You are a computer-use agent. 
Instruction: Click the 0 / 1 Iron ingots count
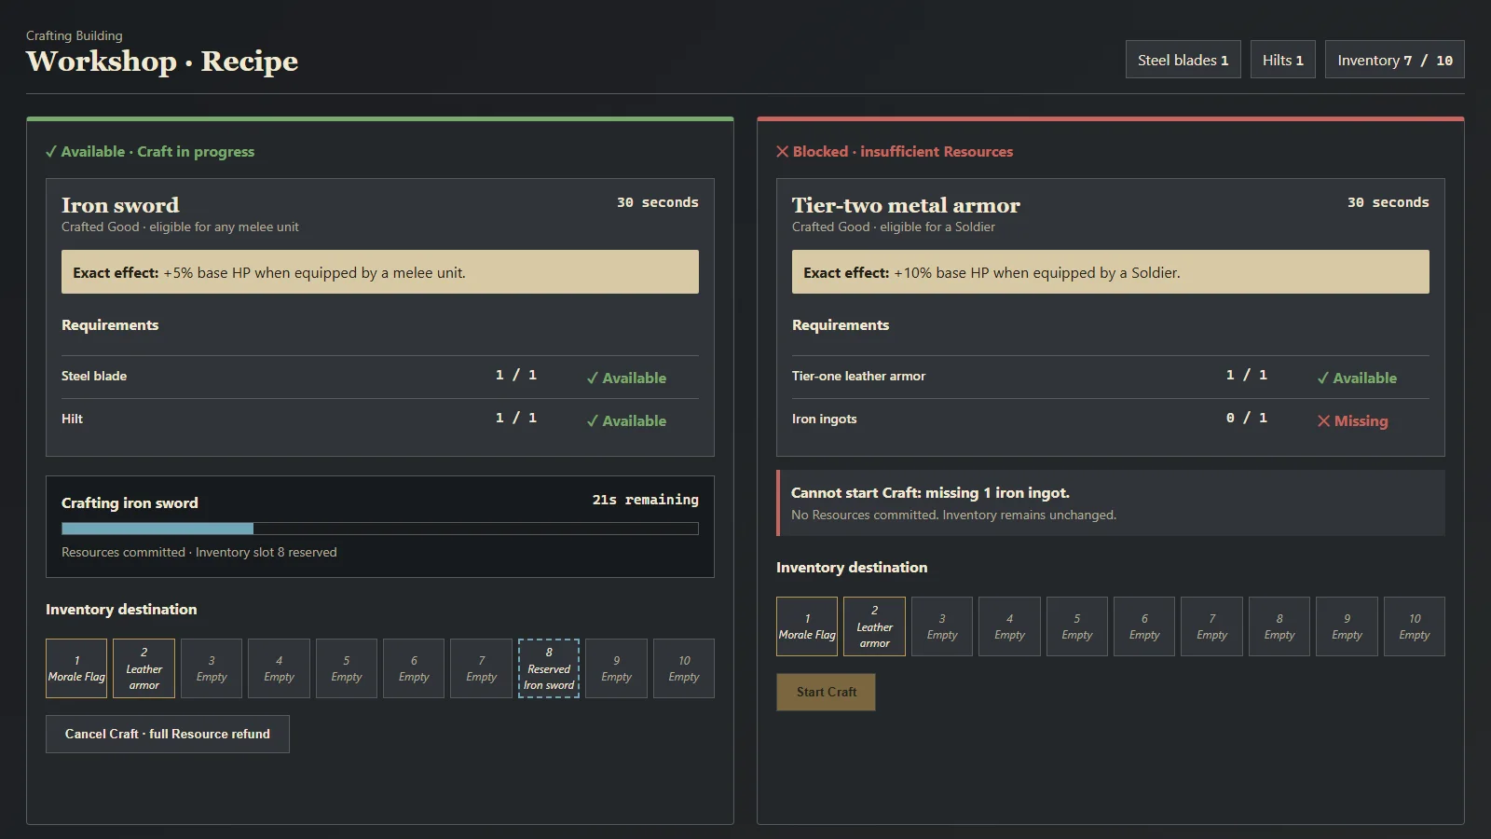1246,418
